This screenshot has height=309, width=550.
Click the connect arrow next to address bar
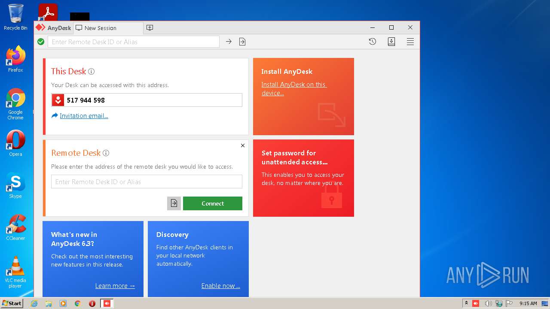[229, 42]
